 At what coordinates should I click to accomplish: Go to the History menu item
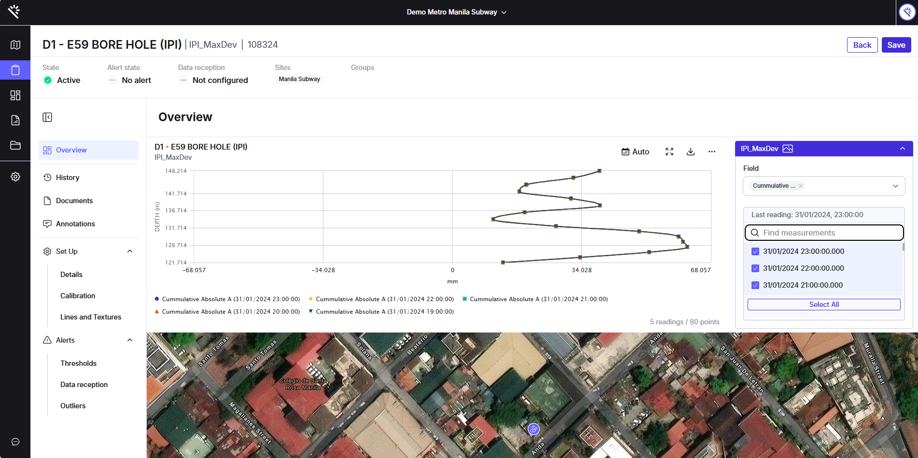tap(68, 178)
